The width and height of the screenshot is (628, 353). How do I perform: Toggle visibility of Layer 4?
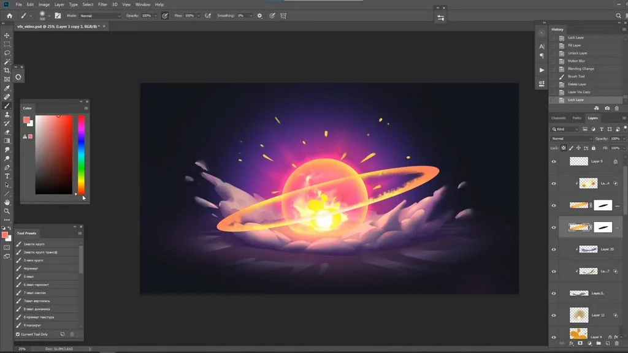[x=554, y=337]
